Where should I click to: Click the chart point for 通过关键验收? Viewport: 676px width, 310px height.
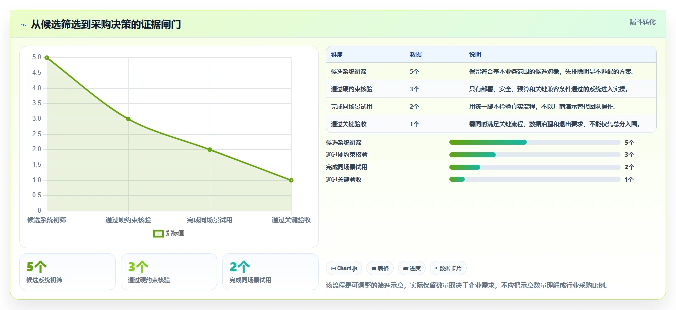(x=291, y=180)
